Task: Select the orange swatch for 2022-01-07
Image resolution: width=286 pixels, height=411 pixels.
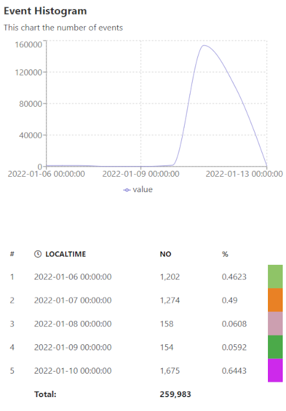Action: click(275, 300)
